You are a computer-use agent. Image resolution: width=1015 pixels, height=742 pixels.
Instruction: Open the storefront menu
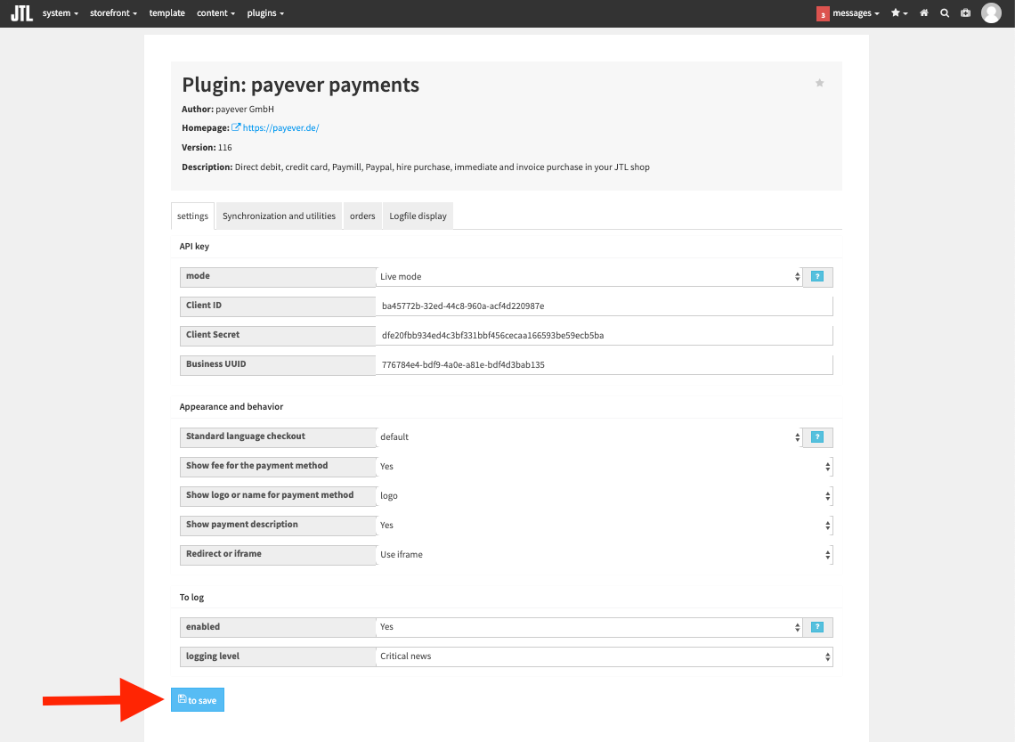tap(113, 13)
